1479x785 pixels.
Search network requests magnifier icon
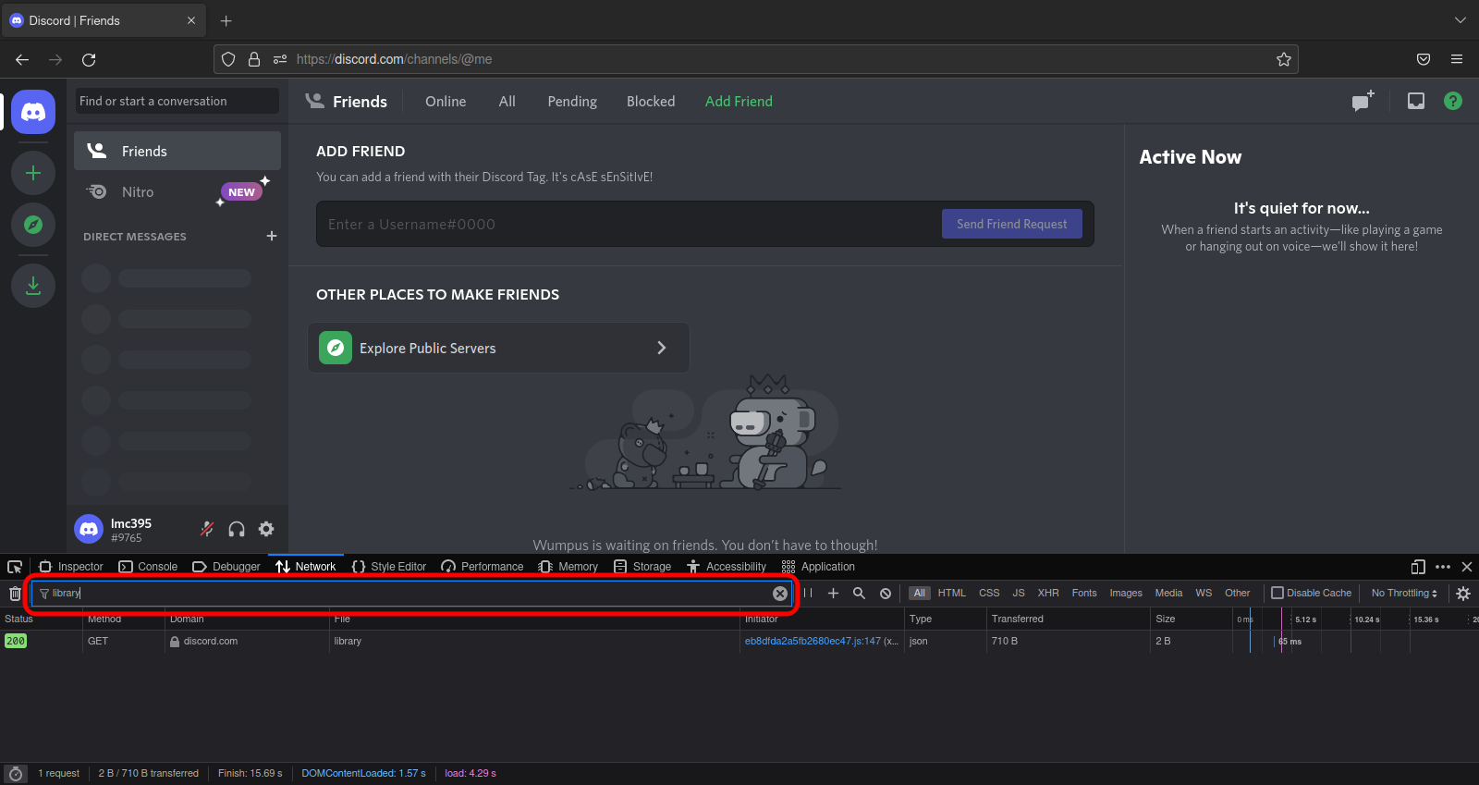coord(859,594)
